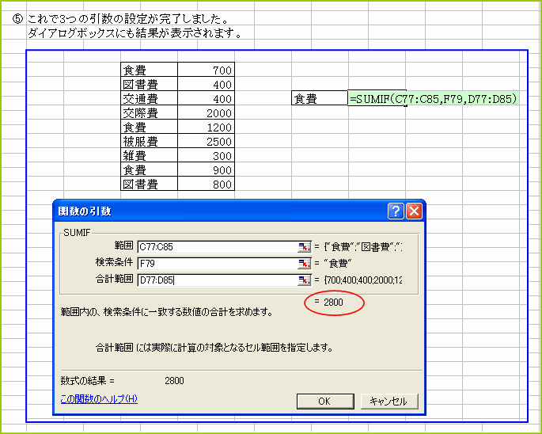Select the 交通費 cell
542x434 pixels.
tap(150, 98)
